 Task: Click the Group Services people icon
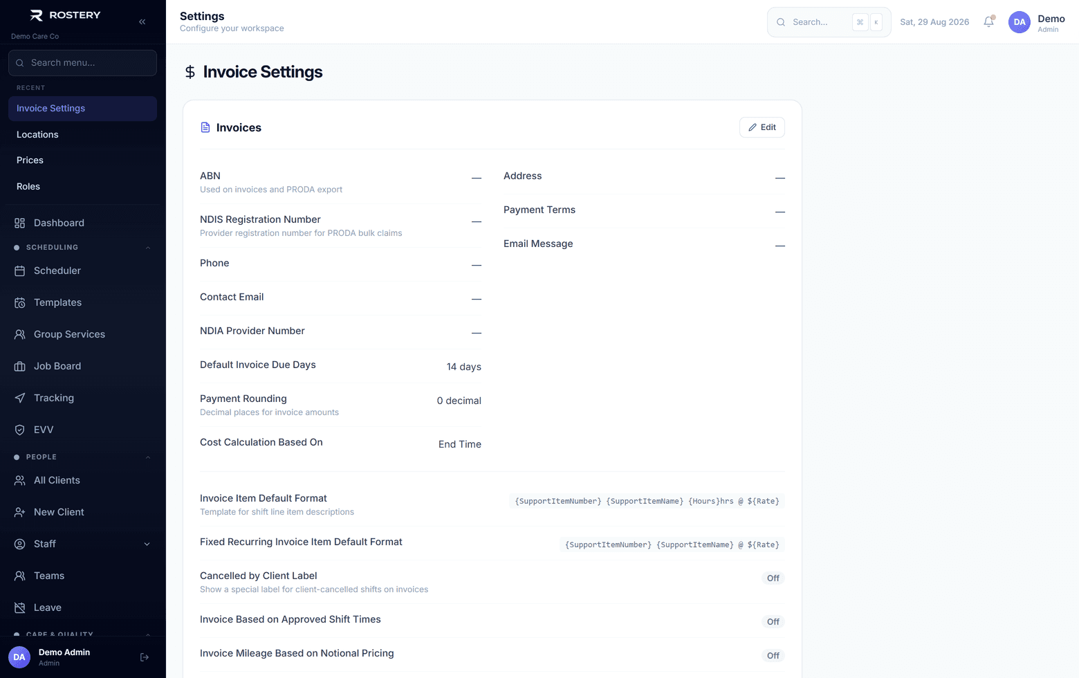(20, 334)
